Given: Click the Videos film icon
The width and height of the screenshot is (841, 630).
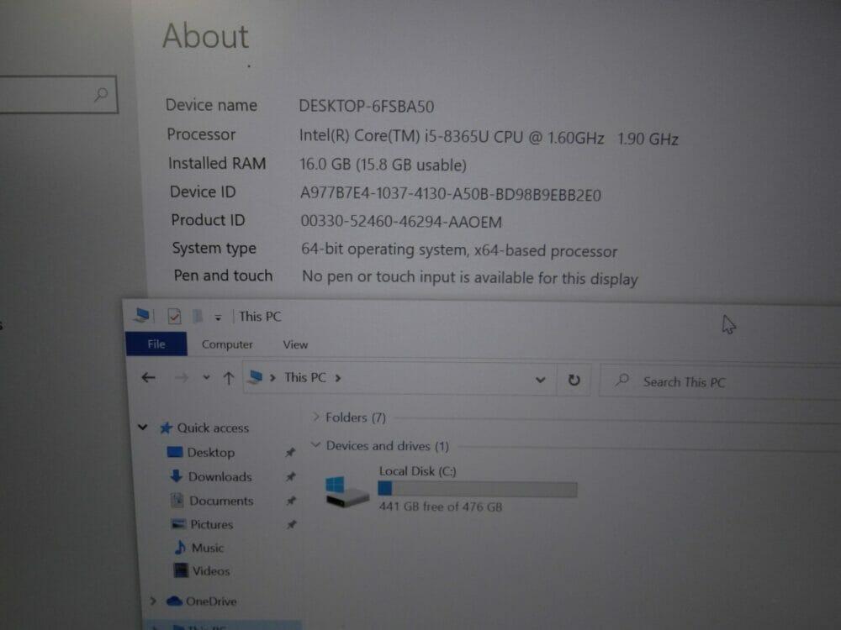Looking at the screenshot, I should pos(181,570).
